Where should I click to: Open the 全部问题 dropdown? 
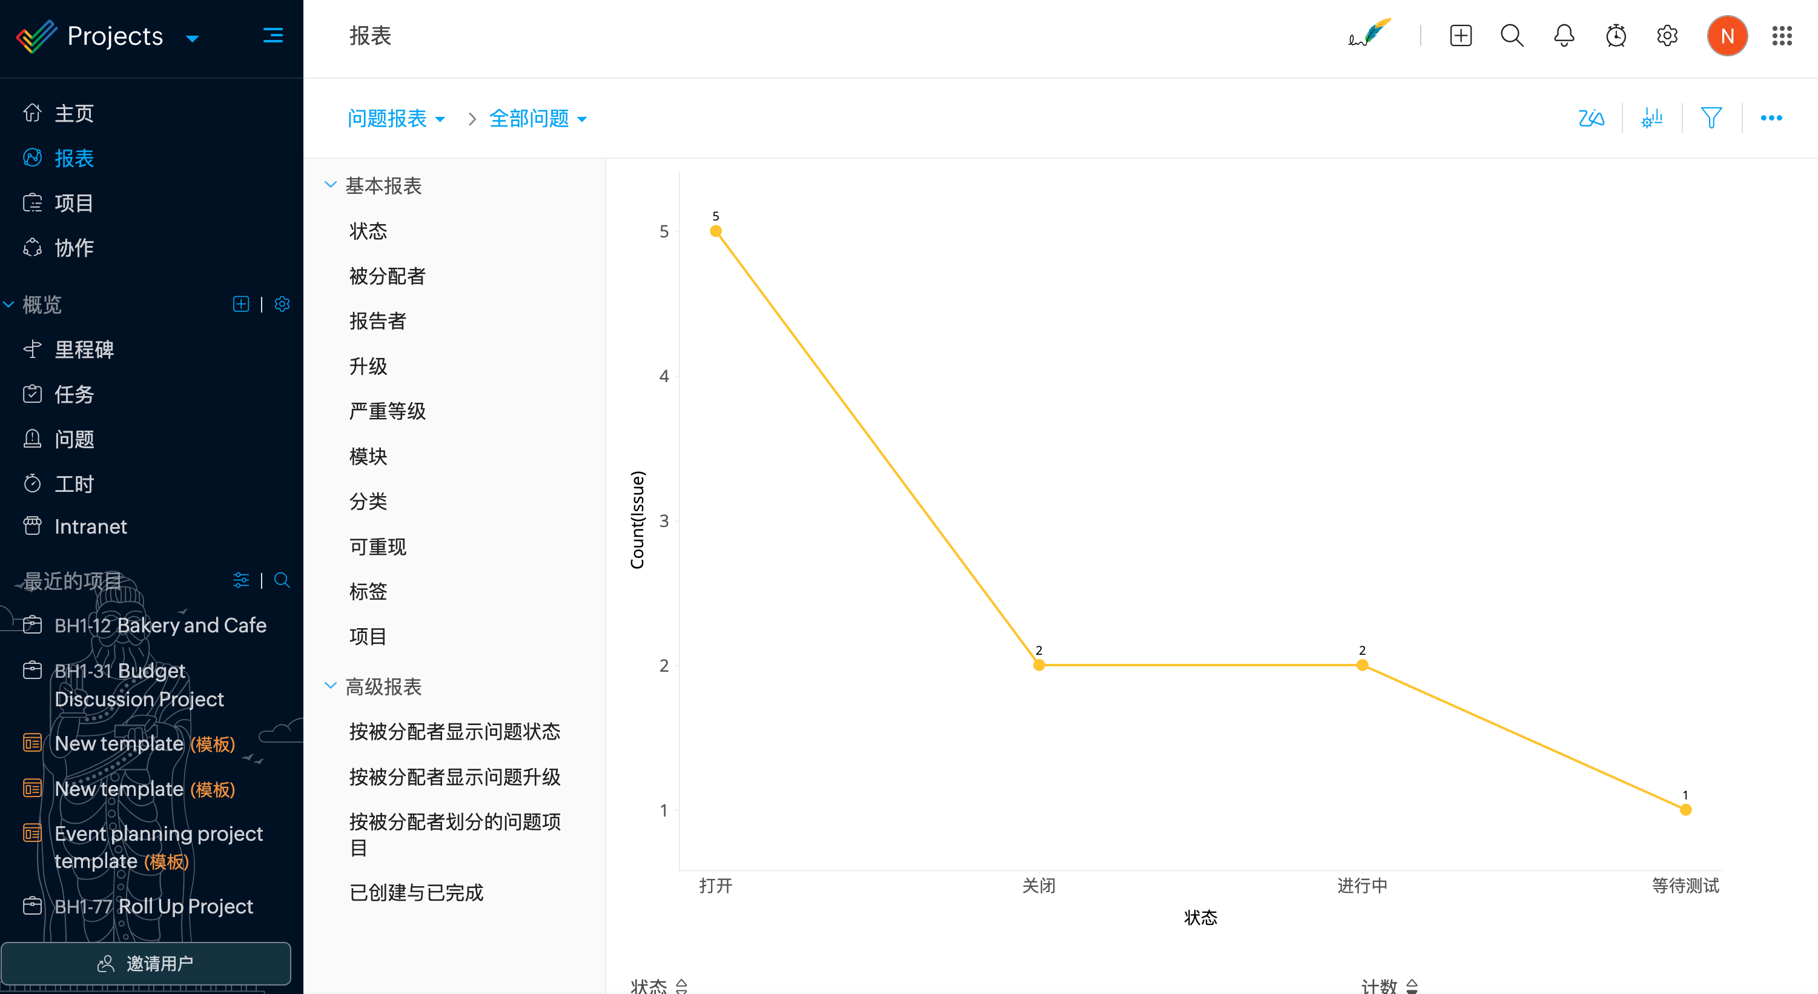tap(538, 118)
